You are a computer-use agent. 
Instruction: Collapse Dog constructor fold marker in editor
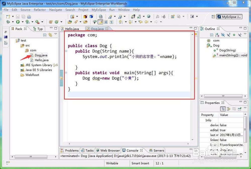tap(66, 51)
